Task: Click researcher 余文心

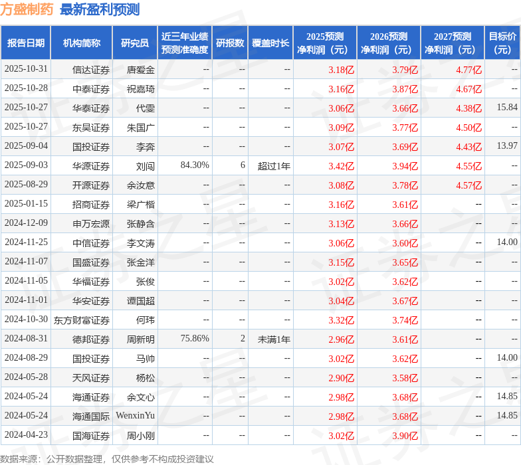Action: pos(141,397)
